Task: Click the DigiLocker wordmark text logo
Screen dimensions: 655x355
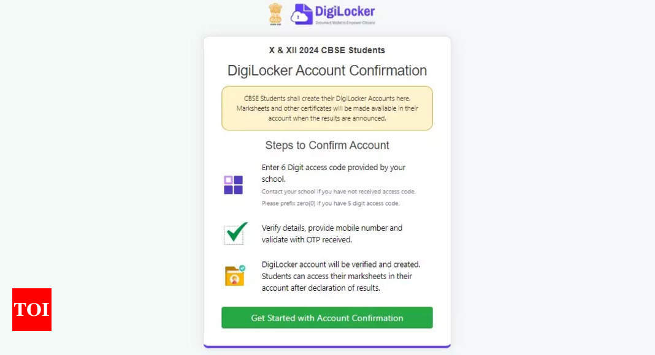Action: coord(345,11)
